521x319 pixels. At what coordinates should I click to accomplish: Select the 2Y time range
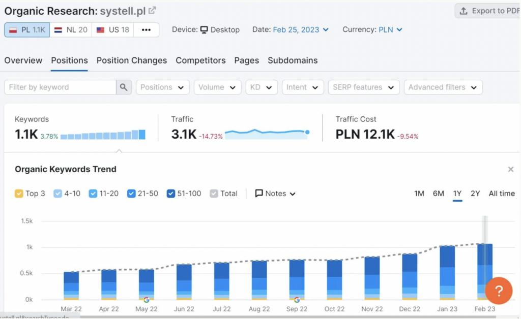[x=475, y=194]
